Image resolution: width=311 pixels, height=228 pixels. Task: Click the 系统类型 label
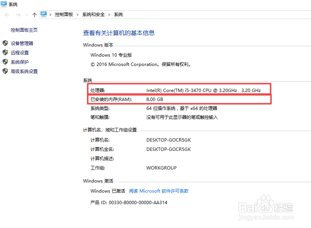coord(100,108)
